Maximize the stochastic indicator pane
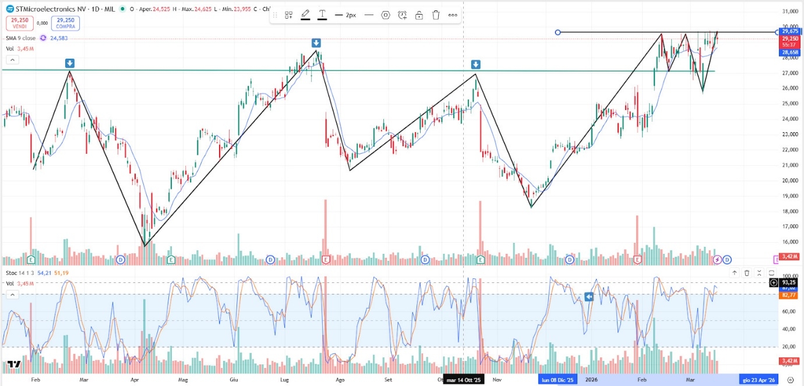Screen dimensions: 804x386 [x=771, y=272]
